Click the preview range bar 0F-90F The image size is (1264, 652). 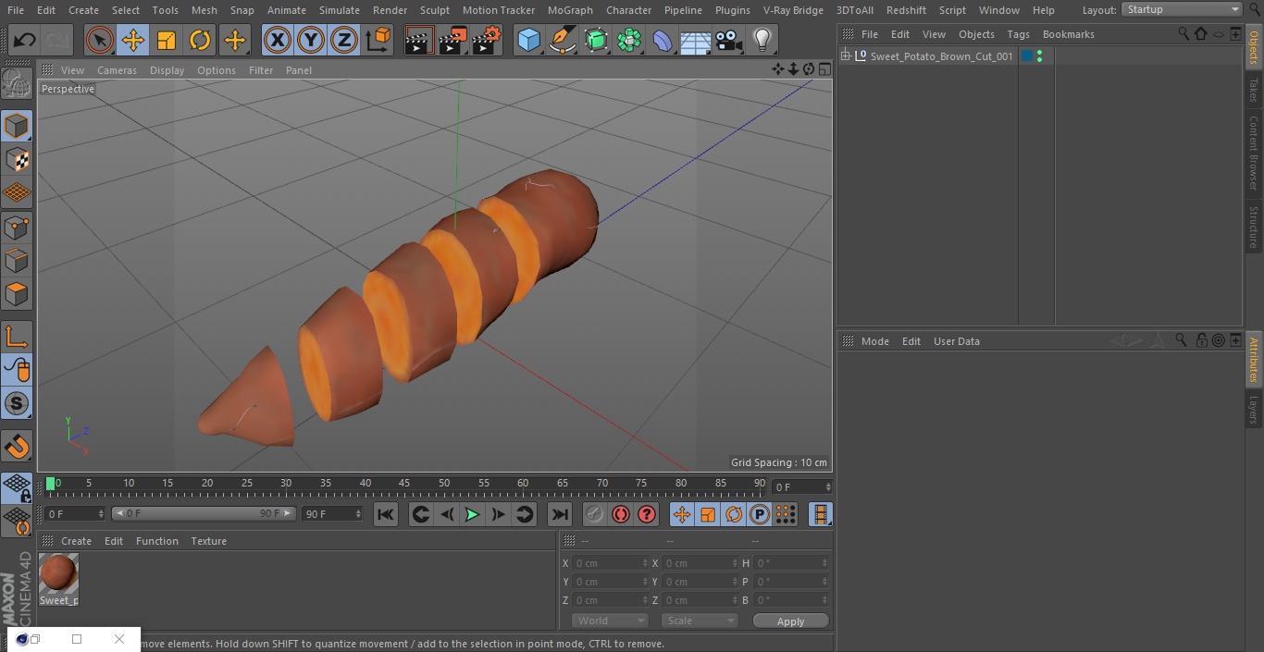pos(204,513)
